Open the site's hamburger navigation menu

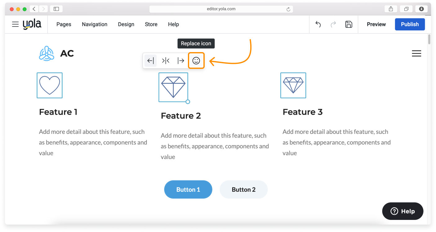(x=416, y=53)
